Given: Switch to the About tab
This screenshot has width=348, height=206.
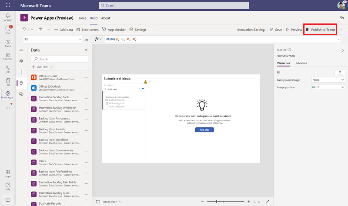Looking at the screenshot, I should click(x=106, y=18).
